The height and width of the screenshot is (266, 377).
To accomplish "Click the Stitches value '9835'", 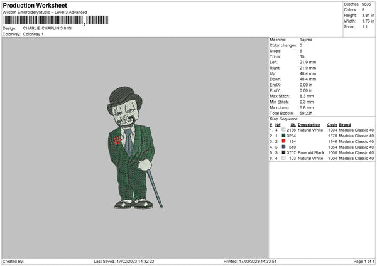I will [x=366, y=4].
